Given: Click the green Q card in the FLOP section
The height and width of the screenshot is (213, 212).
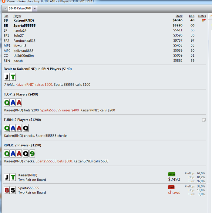Looking at the screenshot, I should pos(7,103).
